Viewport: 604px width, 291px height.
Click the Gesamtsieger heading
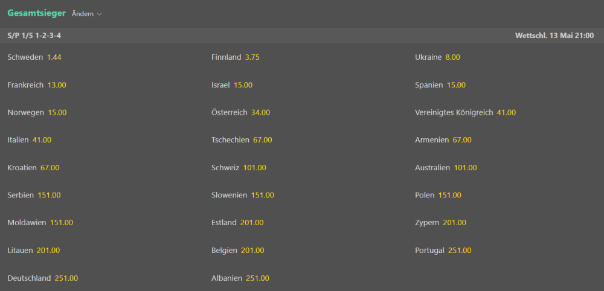point(36,13)
